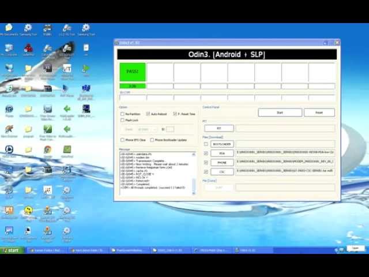Click the CSC file path field

(285, 171)
